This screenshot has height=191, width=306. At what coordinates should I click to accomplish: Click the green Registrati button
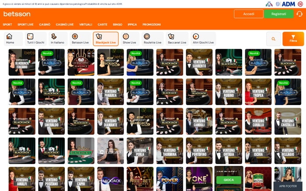pos(278,14)
